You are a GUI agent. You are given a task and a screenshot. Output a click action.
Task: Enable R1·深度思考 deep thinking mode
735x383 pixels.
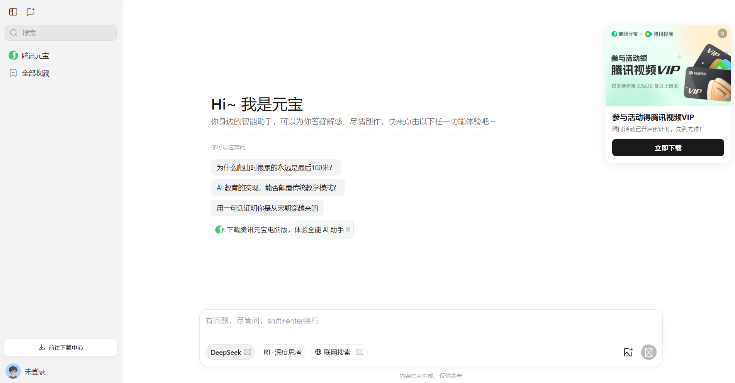click(x=282, y=352)
